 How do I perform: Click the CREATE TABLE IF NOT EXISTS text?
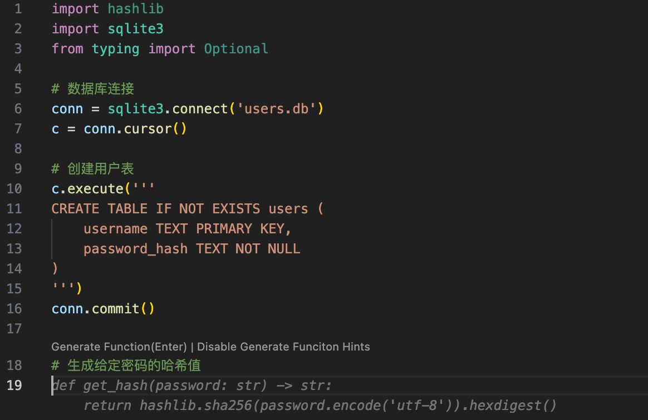[156, 209]
